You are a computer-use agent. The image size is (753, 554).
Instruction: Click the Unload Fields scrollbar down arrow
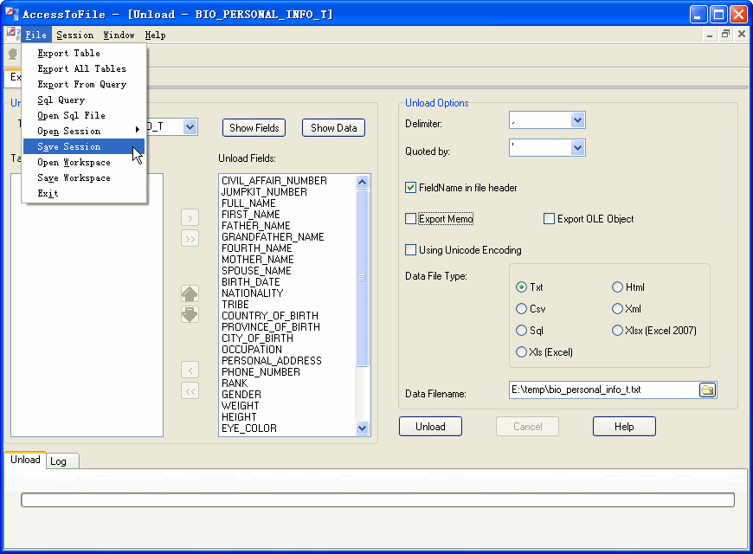pos(362,428)
